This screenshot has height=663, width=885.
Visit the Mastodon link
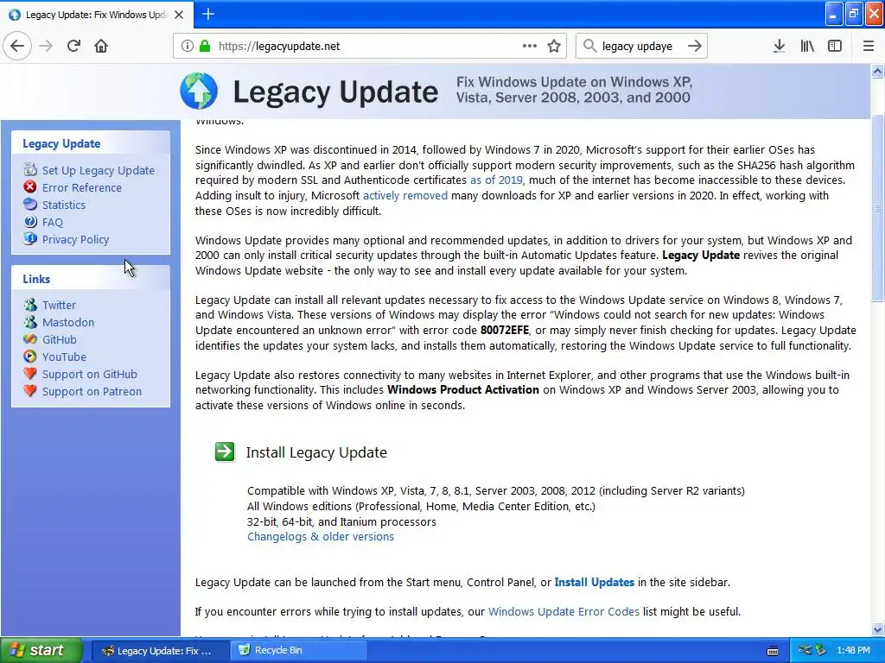tap(68, 323)
